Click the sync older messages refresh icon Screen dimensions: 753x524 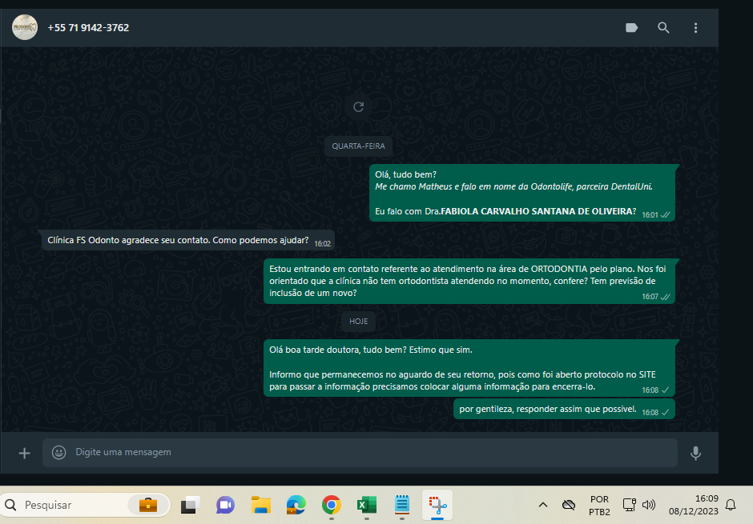click(358, 107)
